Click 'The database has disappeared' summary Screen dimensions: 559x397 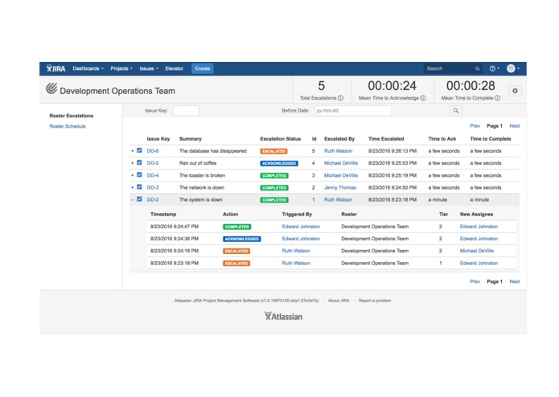(x=213, y=151)
